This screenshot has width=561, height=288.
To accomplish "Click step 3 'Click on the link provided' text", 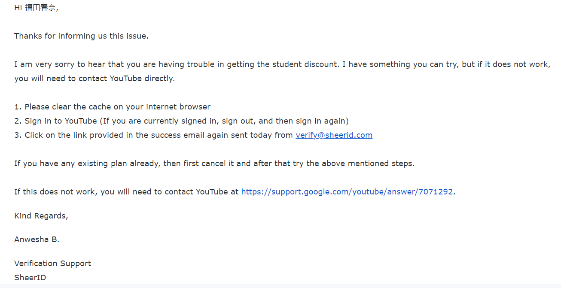I will coord(73,135).
